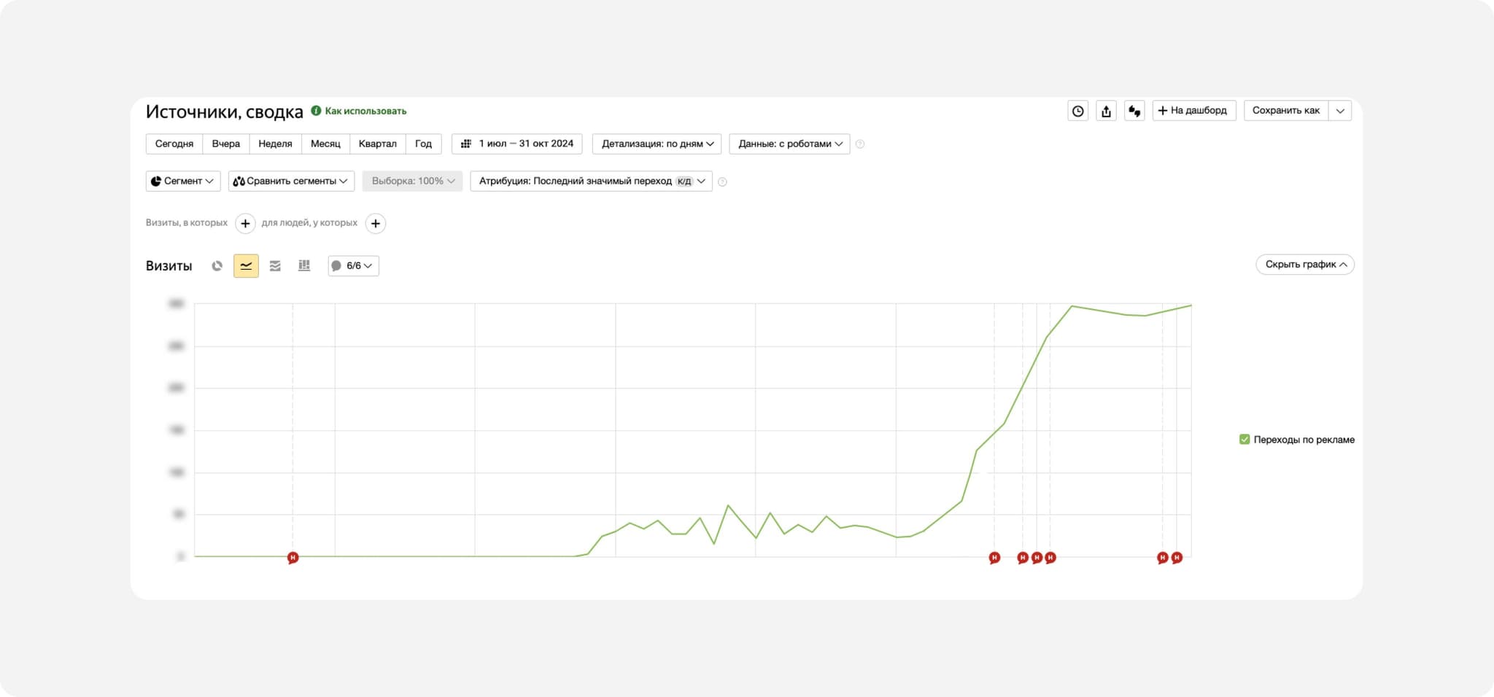Open the 'Как использовать' help link
This screenshot has width=1494, height=697.
pos(365,111)
